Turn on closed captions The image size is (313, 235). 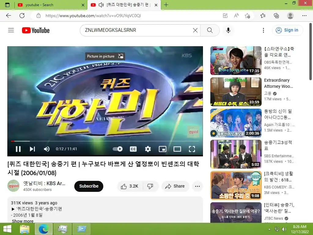tap(133, 149)
